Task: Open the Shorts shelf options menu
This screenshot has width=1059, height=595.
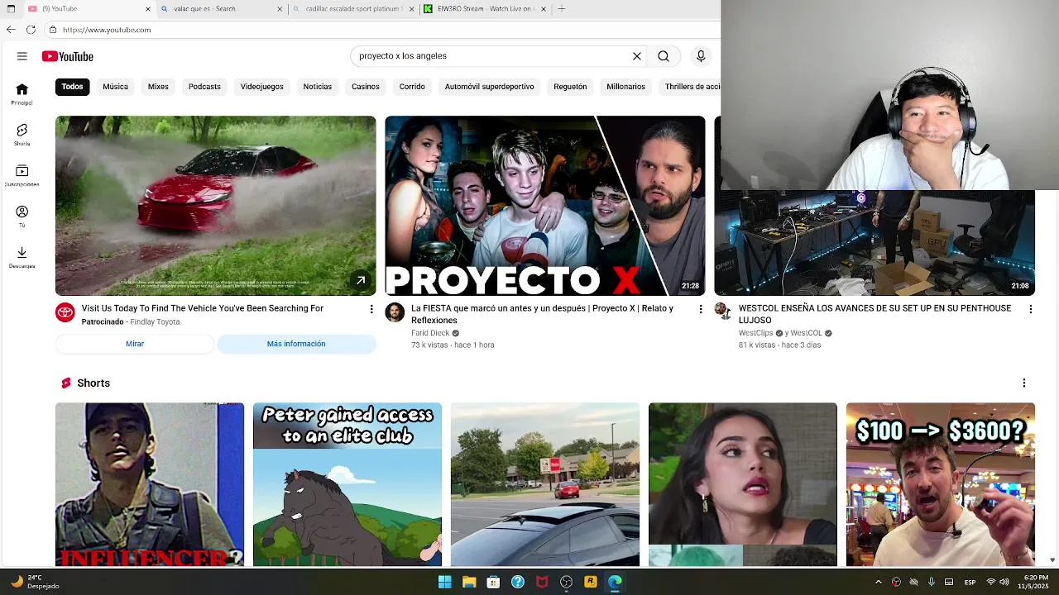Action: [1024, 383]
